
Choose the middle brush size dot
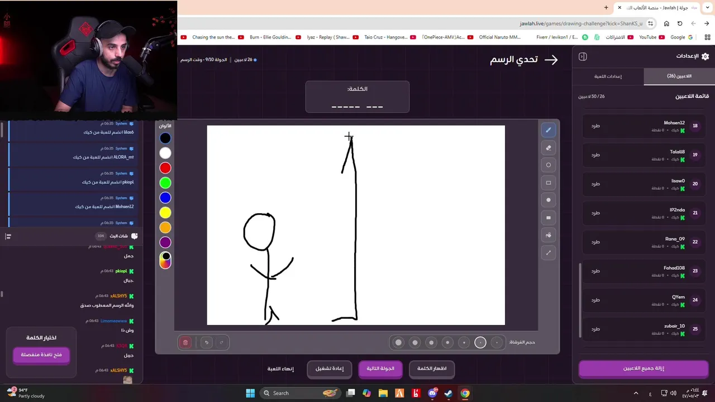pyautogui.click(x=447, y=342)
